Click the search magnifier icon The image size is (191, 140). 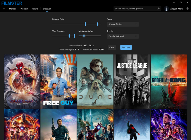pos(158,8)
